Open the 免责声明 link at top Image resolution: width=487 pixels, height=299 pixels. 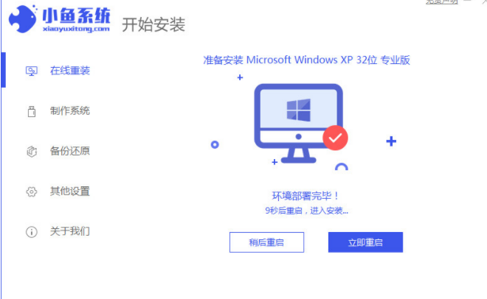point(441,1)
